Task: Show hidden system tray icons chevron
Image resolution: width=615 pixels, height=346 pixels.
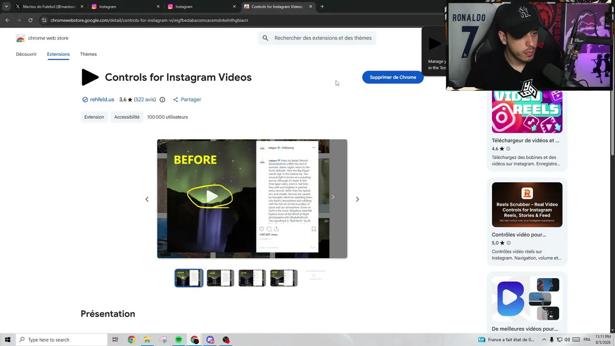Action: pos(544,340)
